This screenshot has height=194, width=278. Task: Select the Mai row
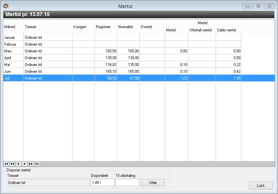coord(122,65)
